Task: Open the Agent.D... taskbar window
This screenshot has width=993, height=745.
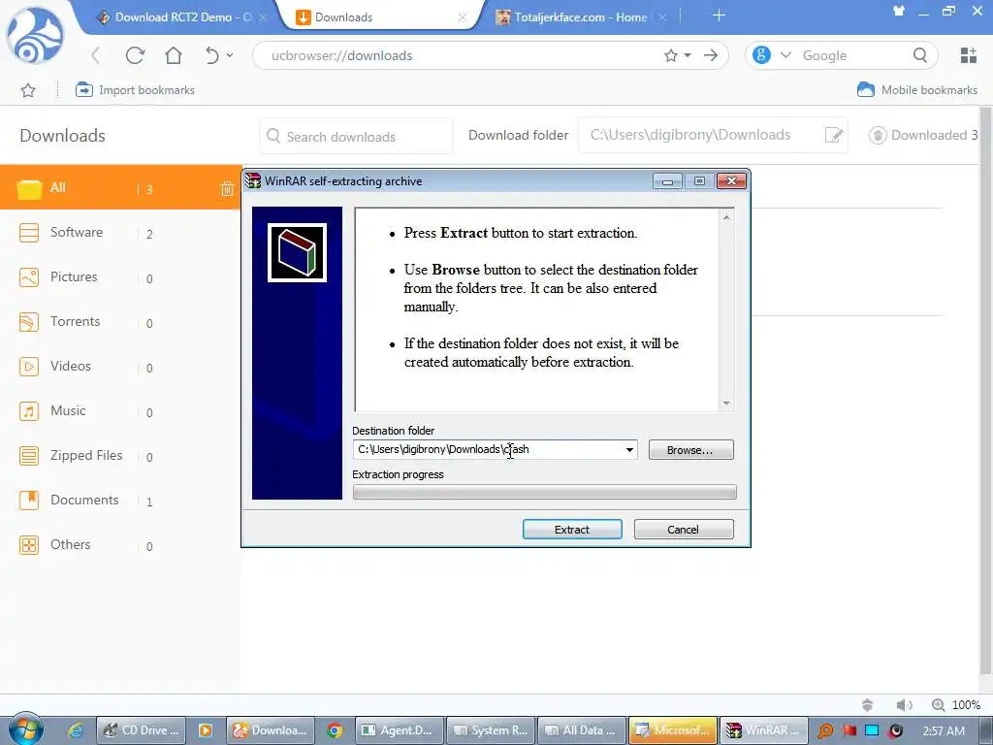Action: 400,730
